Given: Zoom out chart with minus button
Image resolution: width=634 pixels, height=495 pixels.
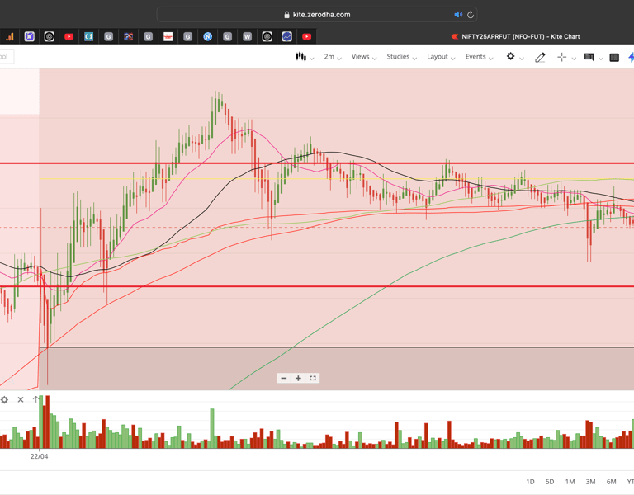Looking at the screenshot, I should pos(284,378).
